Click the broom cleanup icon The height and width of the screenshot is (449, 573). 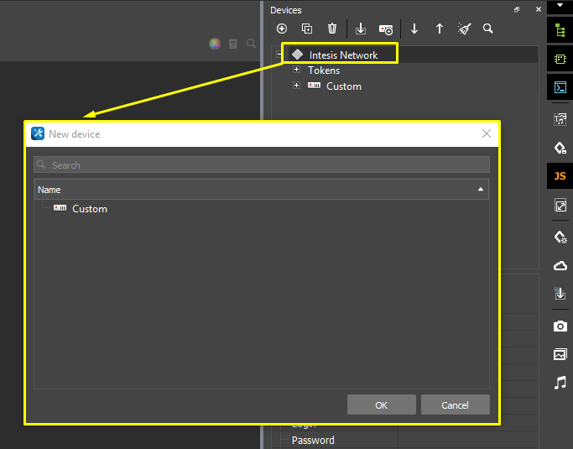coord(464,29)
